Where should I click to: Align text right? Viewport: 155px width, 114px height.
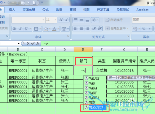pos(87,28)
